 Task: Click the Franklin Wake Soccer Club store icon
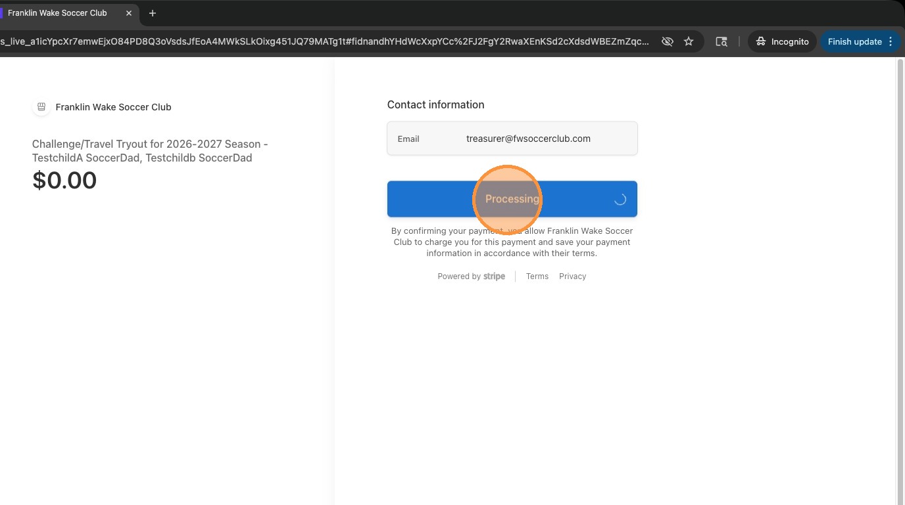click(41, 107)
